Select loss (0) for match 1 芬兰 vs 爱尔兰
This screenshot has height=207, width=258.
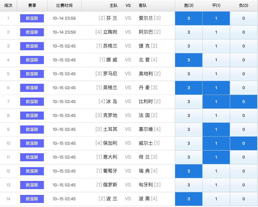243,18
